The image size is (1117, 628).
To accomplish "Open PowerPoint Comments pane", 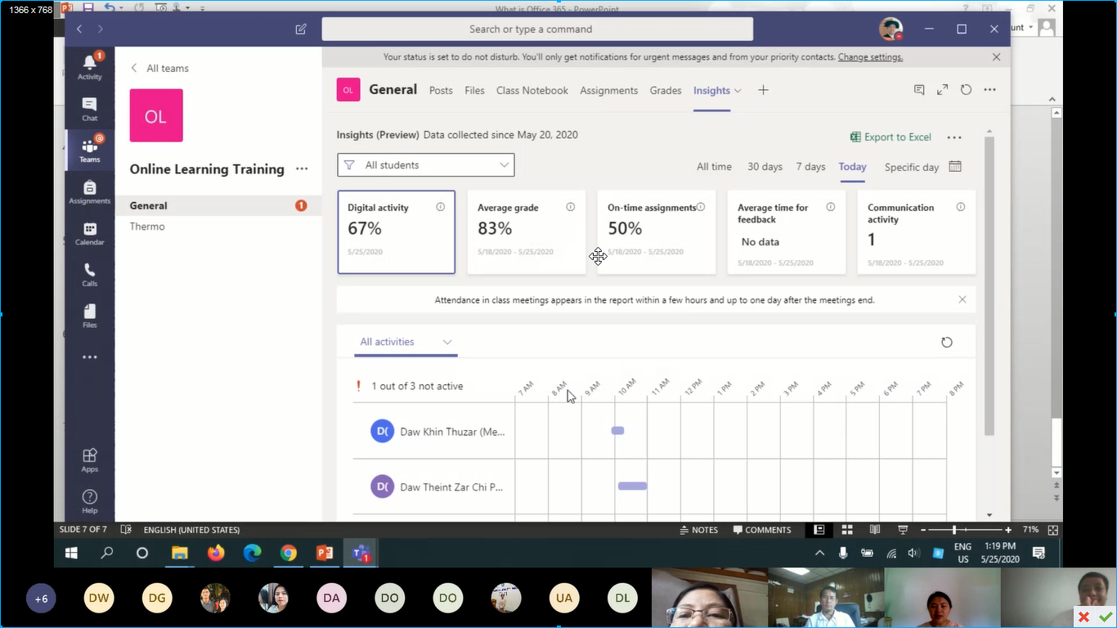I will click(762, 530).
